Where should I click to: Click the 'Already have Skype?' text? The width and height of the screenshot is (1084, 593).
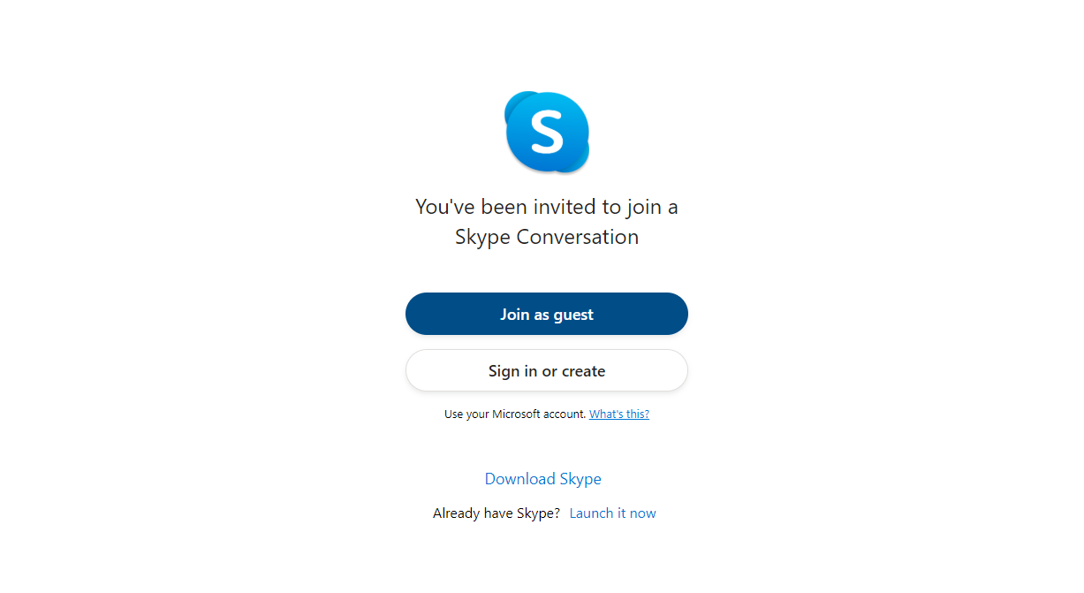(496, 513)
